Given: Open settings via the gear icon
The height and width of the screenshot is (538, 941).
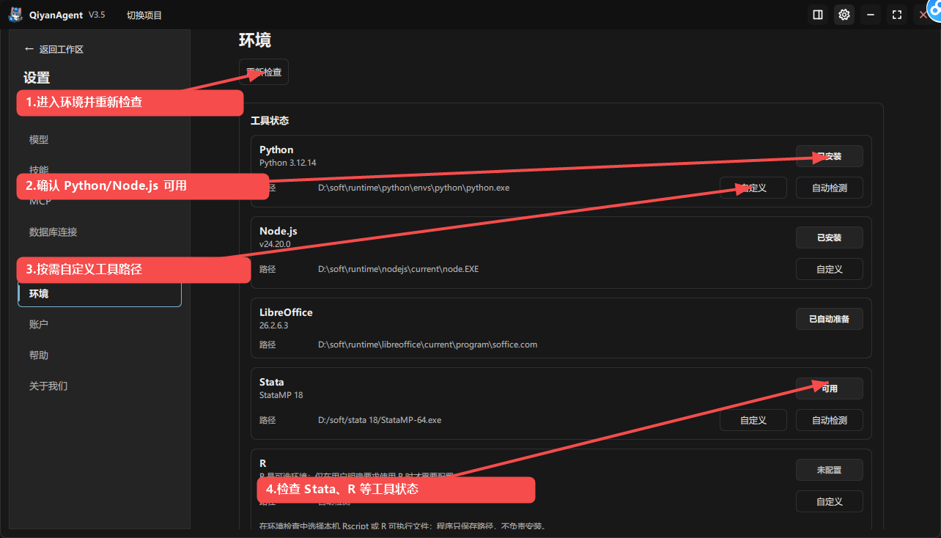Looking at the screenshot, I should coord(844,15).
